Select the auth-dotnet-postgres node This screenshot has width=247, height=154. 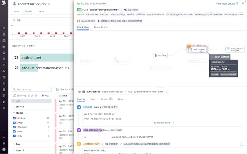pyautogui.click(x=235, y=49)
